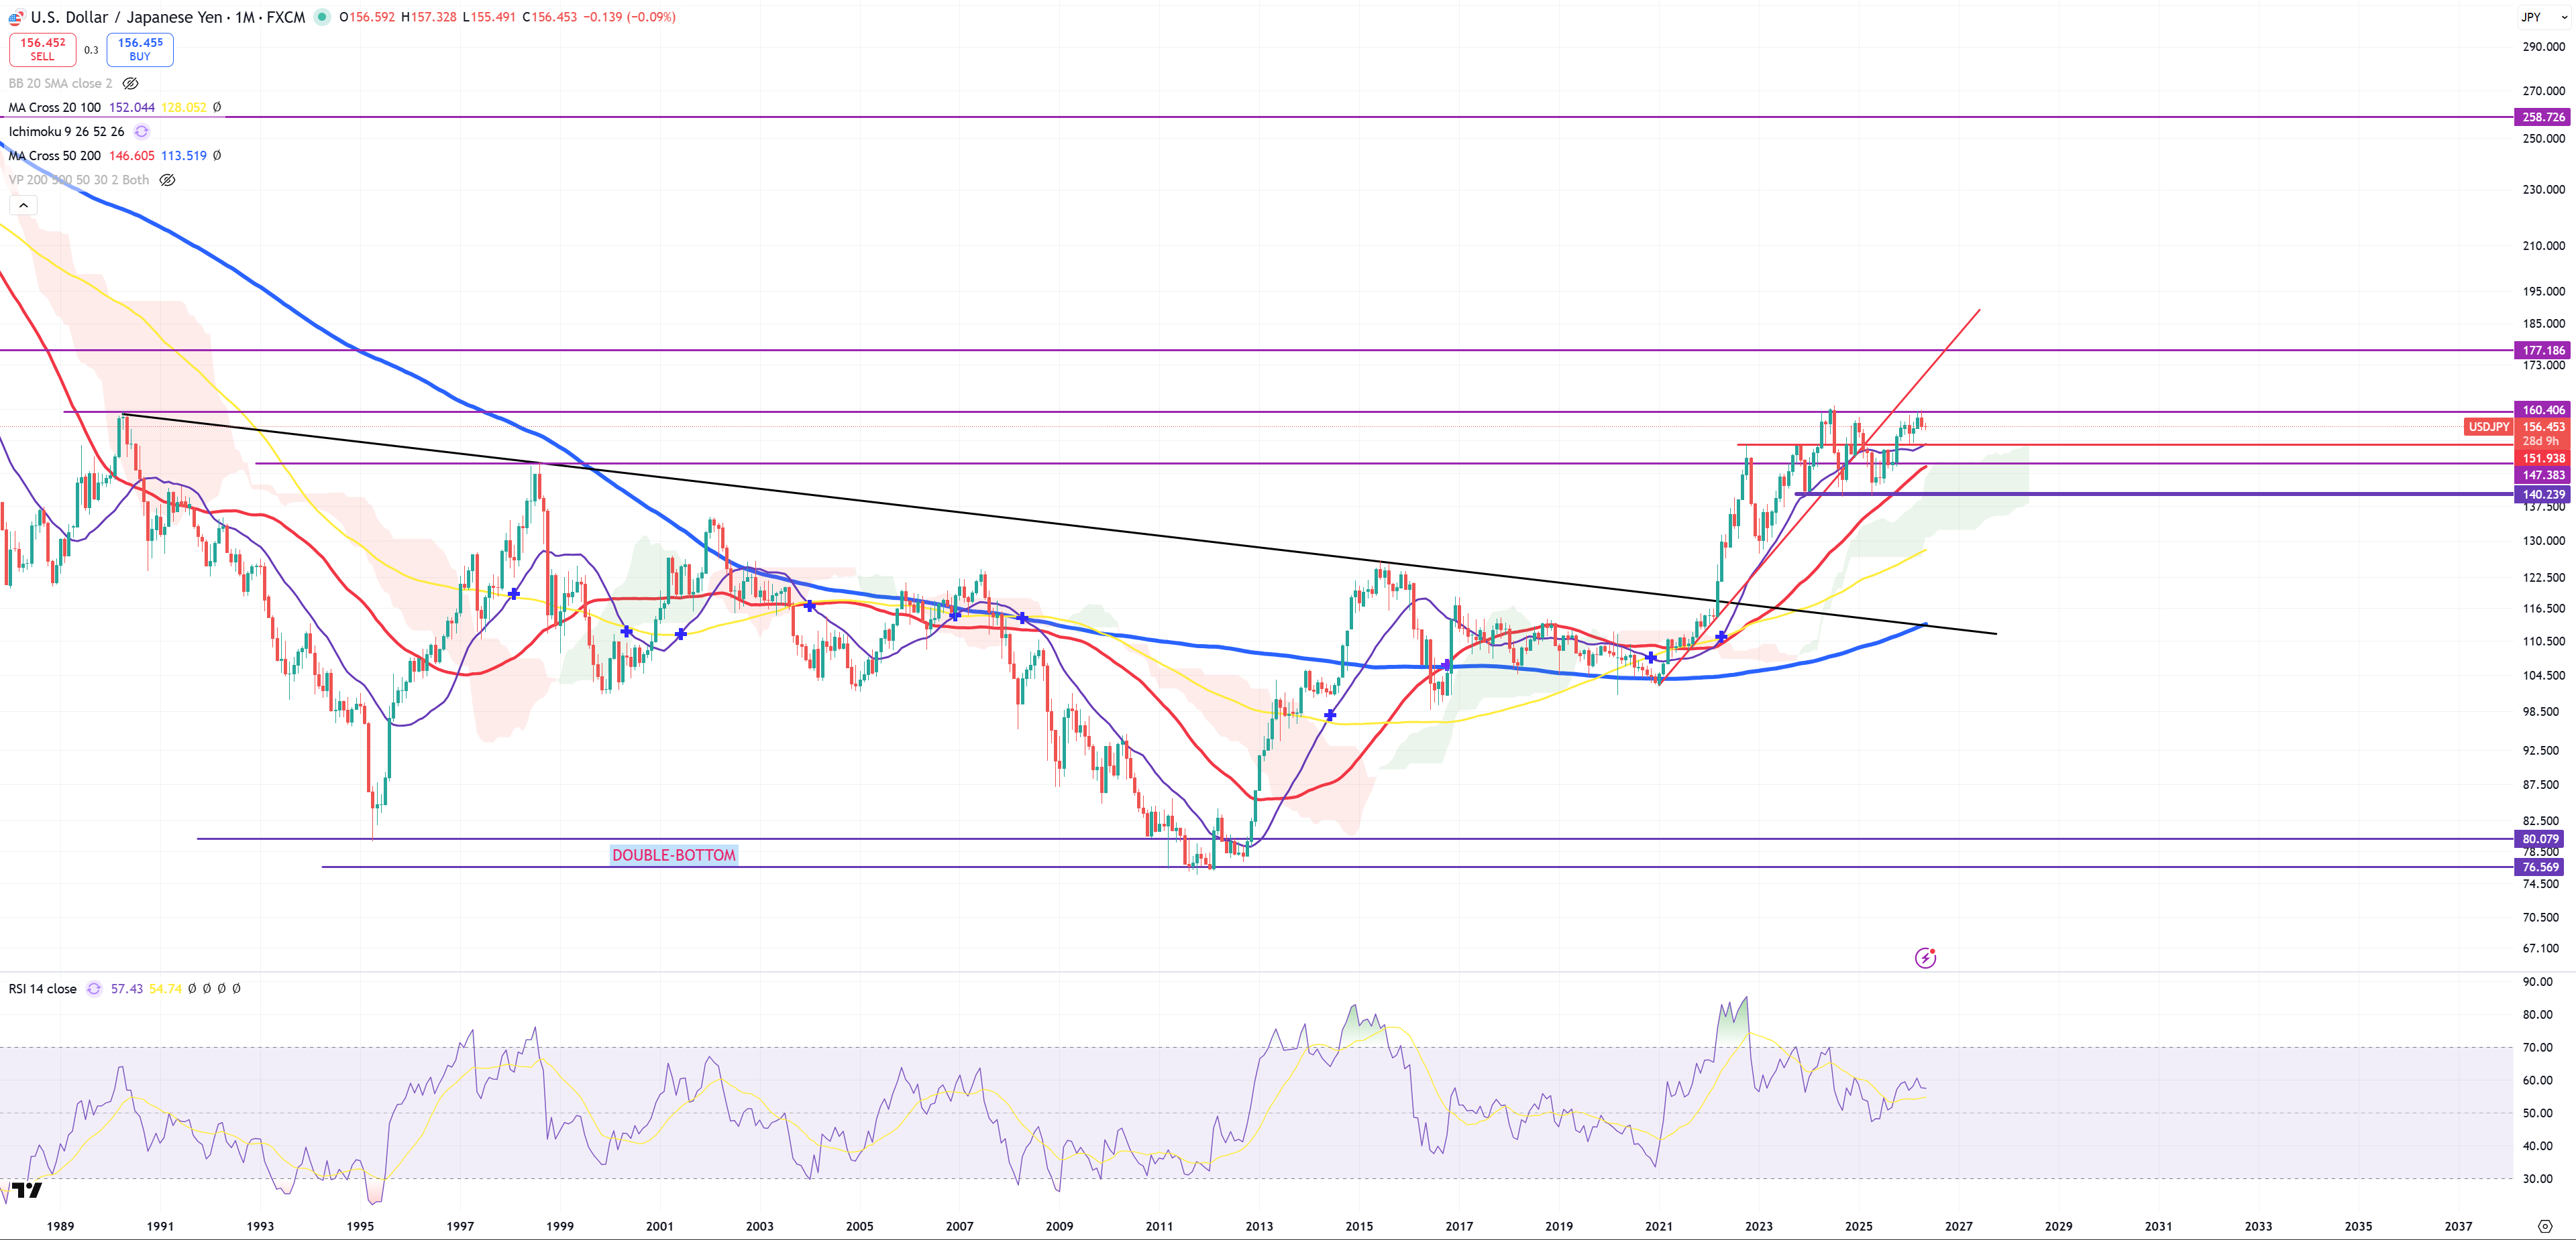
Task: Open the U.S. Dollar / Japanese Yen symbol title
Action: (167, 17)
